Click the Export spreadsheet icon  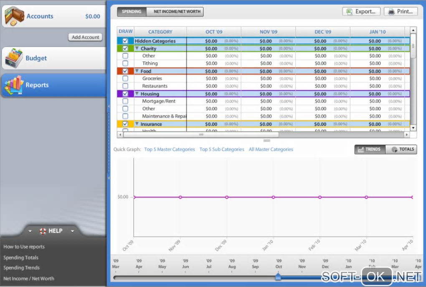349,12
